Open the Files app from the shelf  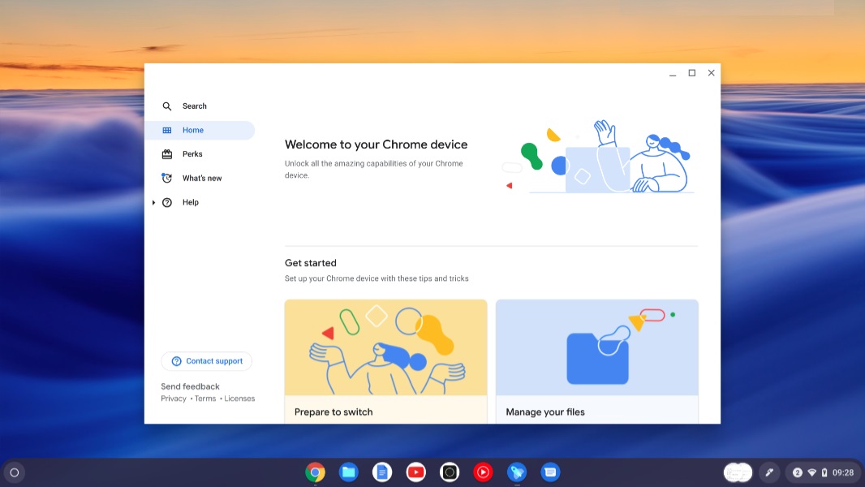tap(349, 472)
